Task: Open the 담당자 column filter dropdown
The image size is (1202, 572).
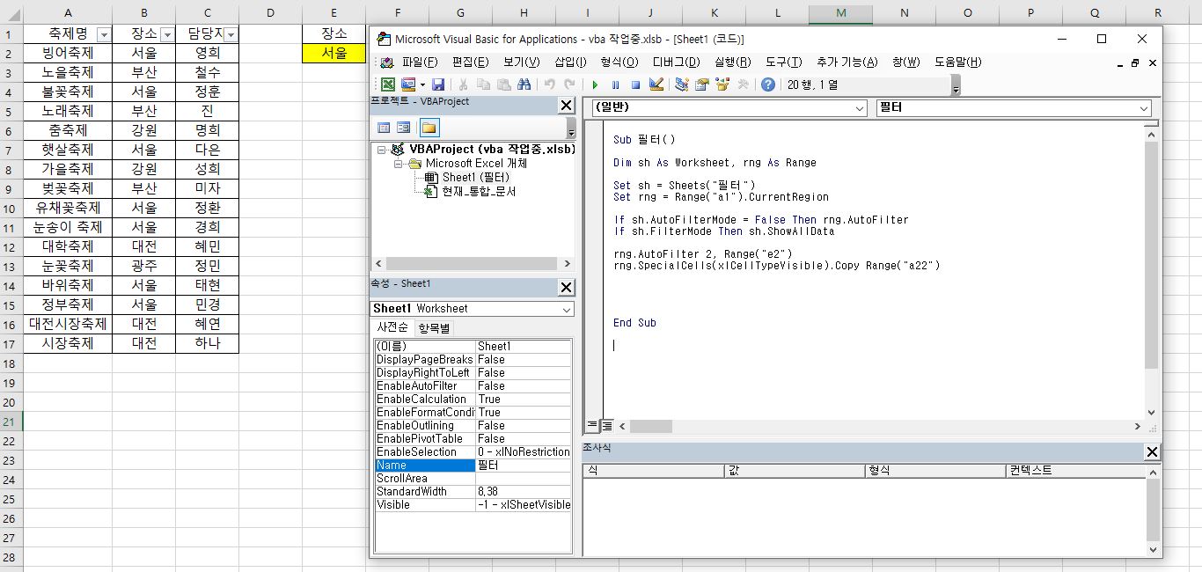Action: (x=231, y=34)
